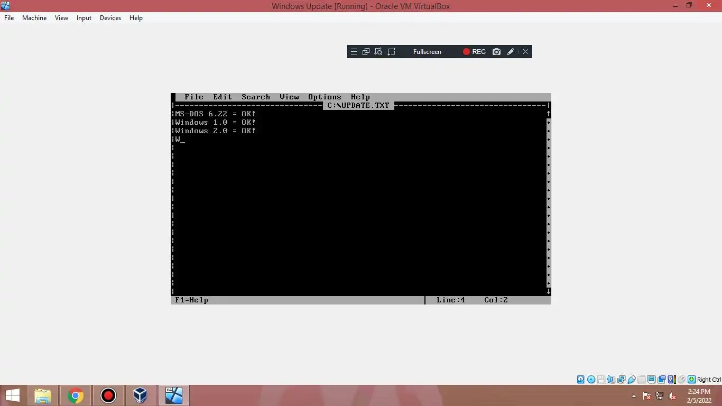The image size is (722, 406).
Task: Open VirtualBox Devices menu
Action: 110,17
